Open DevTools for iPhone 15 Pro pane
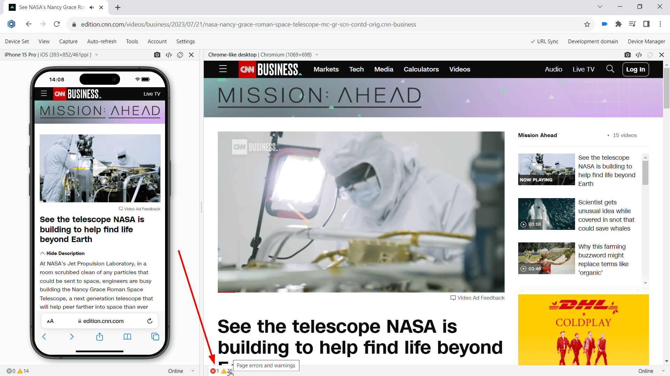 coord(169,55)
